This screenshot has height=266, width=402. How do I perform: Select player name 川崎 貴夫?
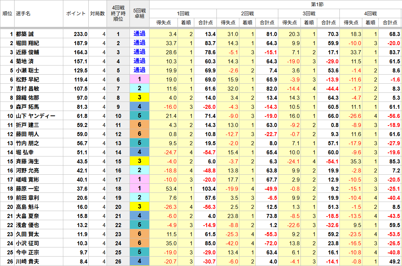[27, 262]
